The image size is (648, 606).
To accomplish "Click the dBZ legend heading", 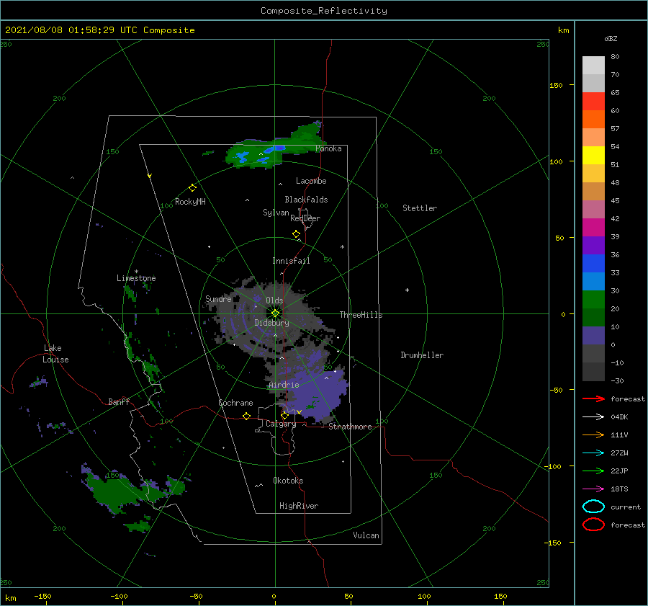I will pos(611,38).
